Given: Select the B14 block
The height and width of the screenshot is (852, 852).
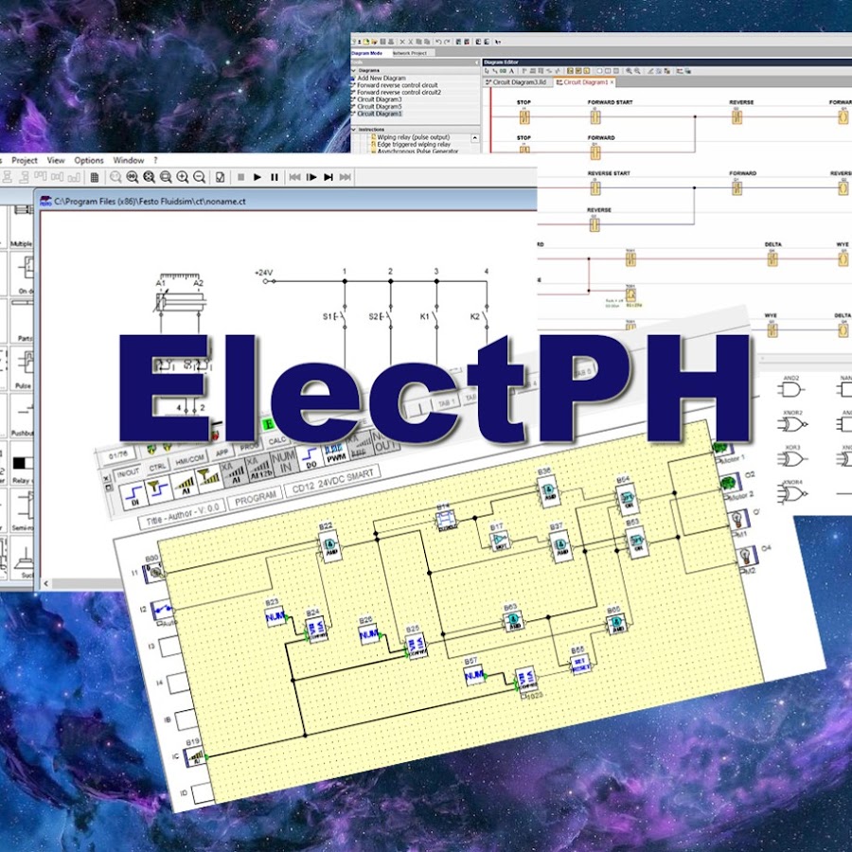Looking at the screenshot, I should point(446,520).
